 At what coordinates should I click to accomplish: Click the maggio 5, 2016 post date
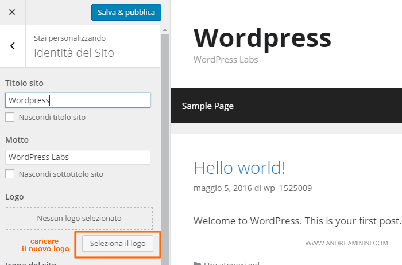pos(223,188)
